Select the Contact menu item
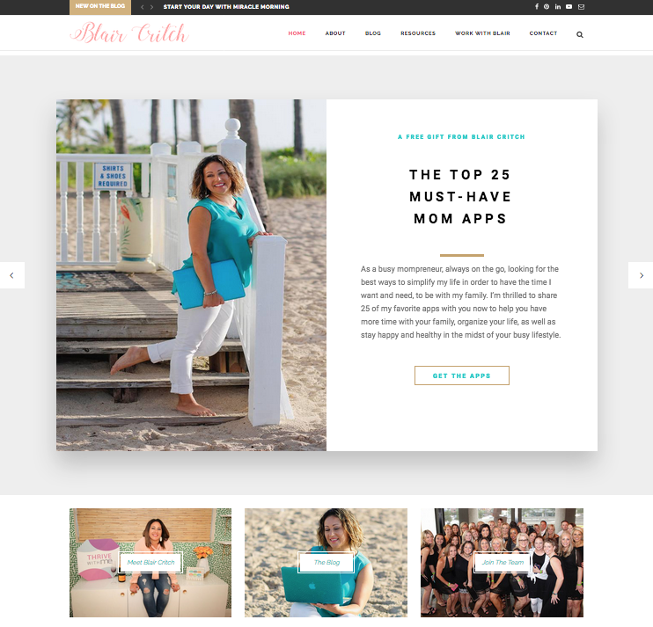This screenshot has width=653, height=627. tap(543, 33)
